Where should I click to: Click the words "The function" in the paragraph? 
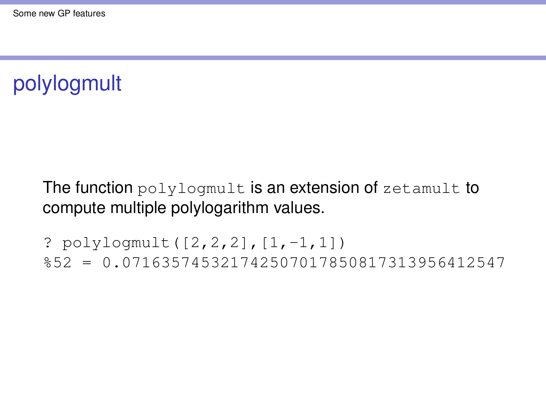(87, 188)
